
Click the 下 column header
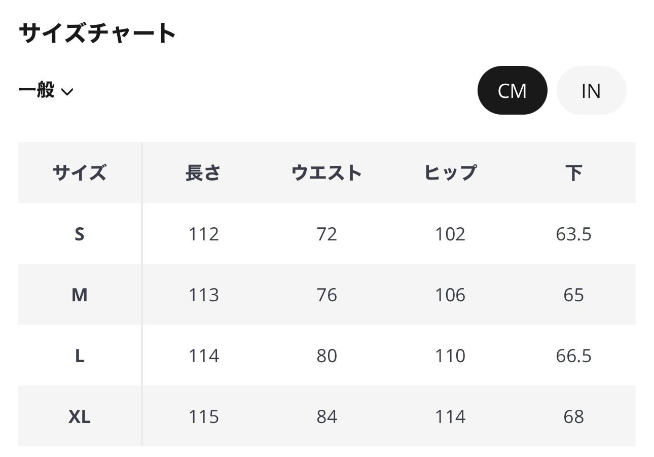pyautogui.click(x=573, y=172)
